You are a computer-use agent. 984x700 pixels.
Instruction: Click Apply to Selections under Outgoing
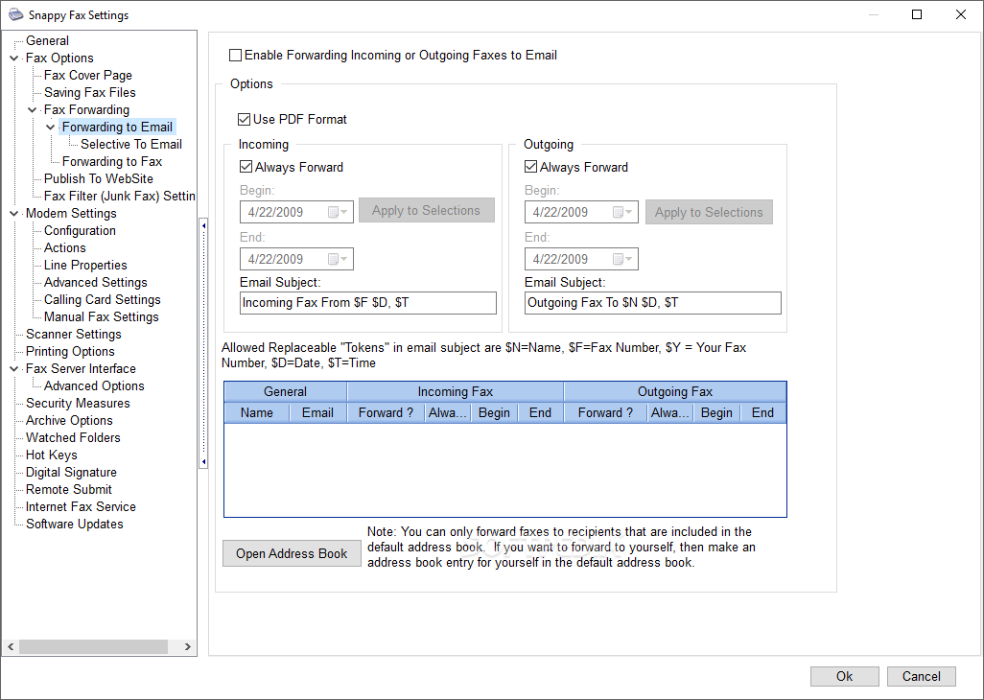coord(709,212)
